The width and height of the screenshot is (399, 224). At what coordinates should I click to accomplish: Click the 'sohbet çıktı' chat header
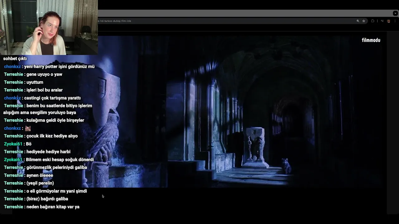coord(15,58)
